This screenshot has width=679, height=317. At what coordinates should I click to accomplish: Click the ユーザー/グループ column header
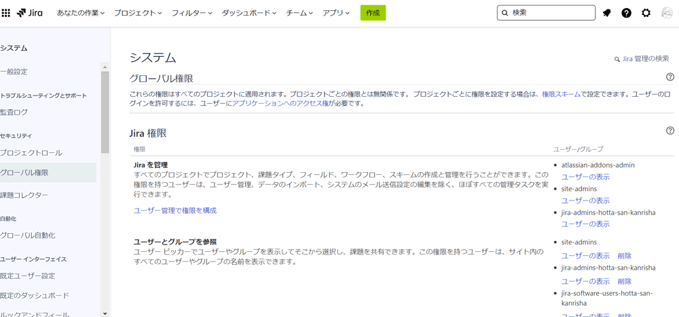pos(578,149)
